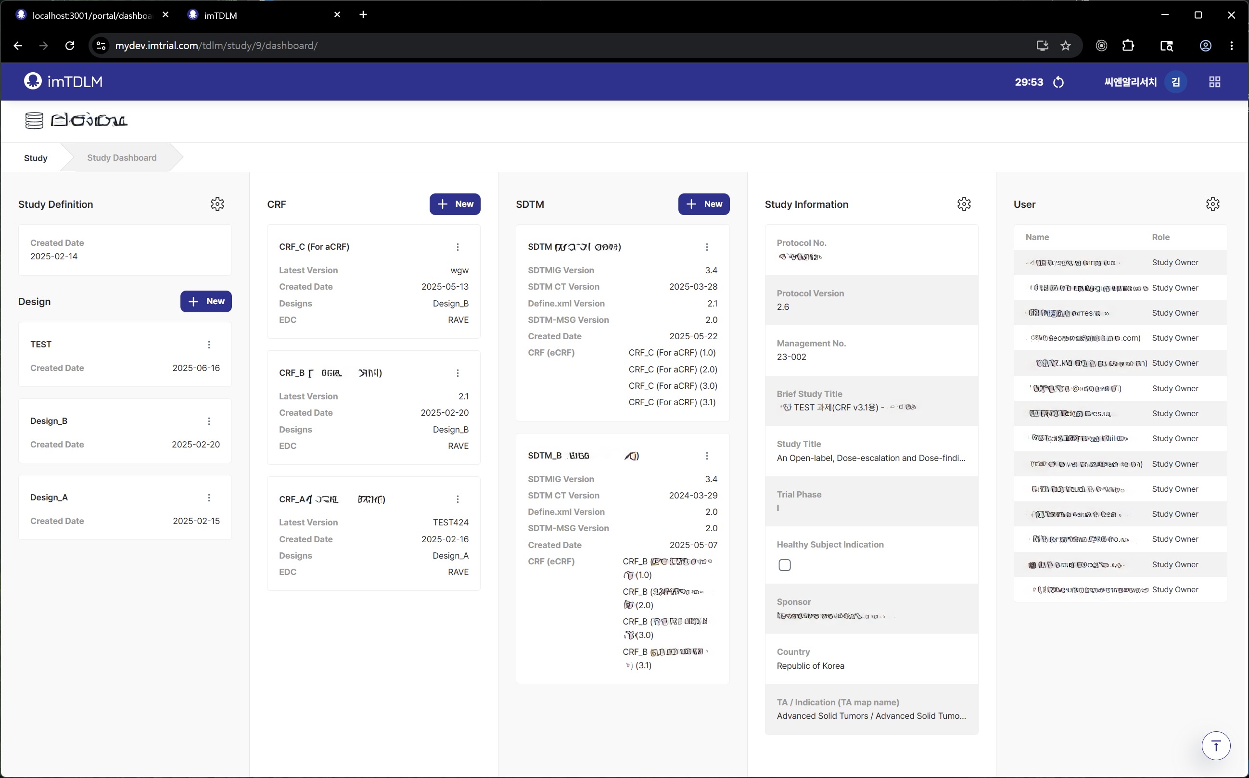Open the kebab menu for CRF_C (For aCRF)

pyautogui.click(x=458, y=247)
